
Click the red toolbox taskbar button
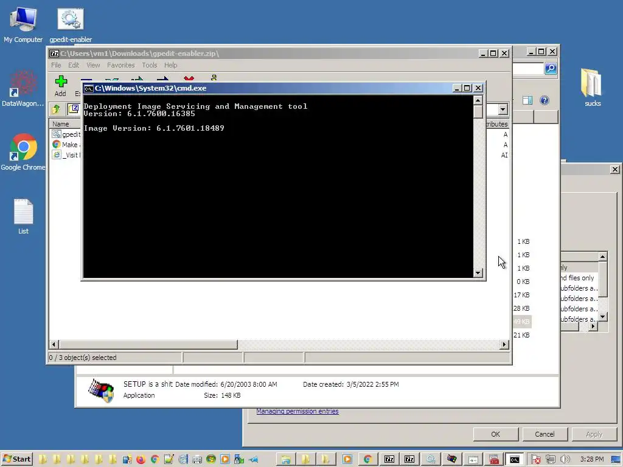[x=494, y=460]
